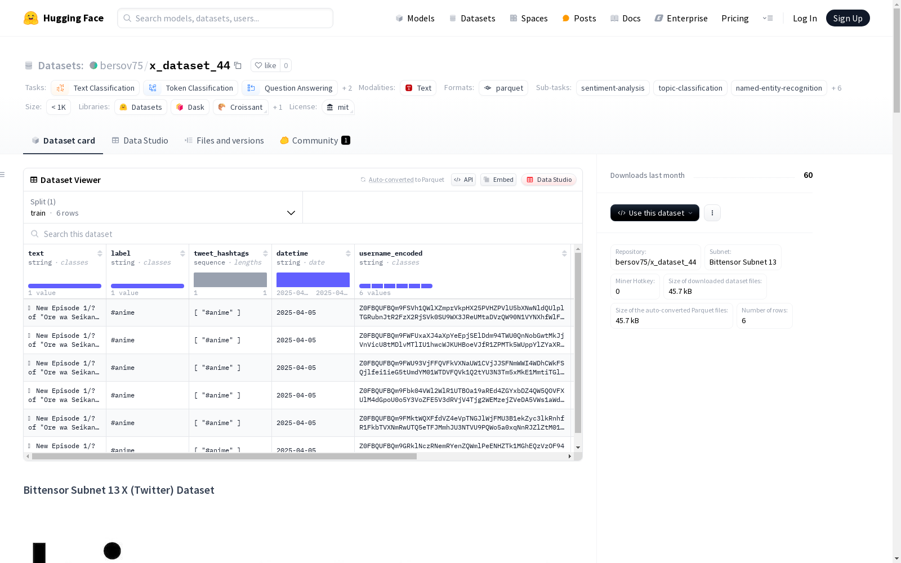Screen dimensions: 901x563
Task: Open Enterprise in top navigation
Action: pyautogui.click(x=681, y=18)
